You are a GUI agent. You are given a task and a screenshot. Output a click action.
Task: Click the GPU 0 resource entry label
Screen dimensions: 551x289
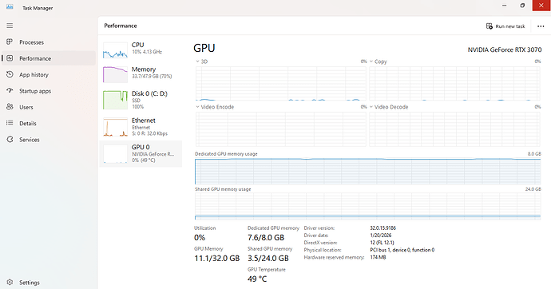click(141, 147)
